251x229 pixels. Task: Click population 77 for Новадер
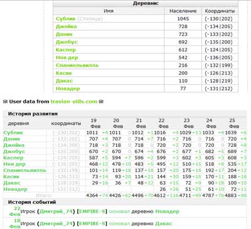(x=183, y=88)
